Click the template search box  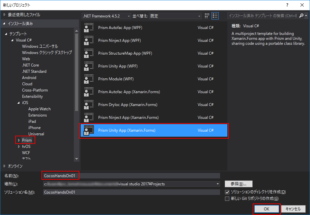[263, 15]
